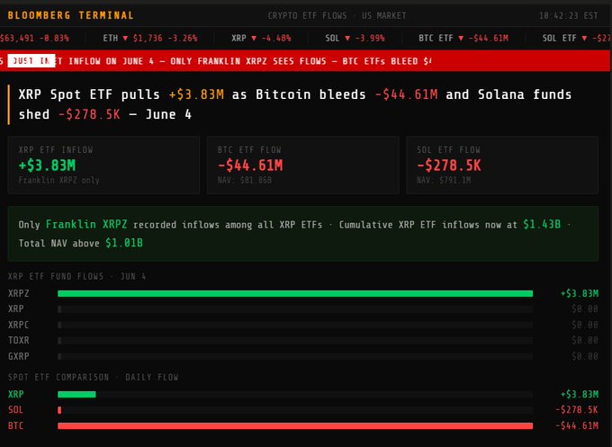The height and width of the screenshot is (447, 612).
Task: Select the red BTC comparison label
Action: pos(15,426)
